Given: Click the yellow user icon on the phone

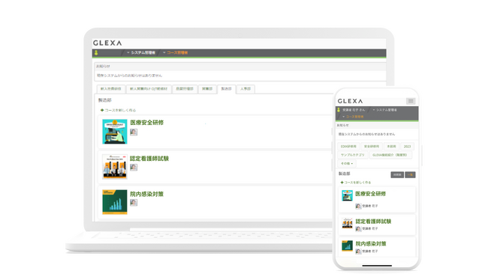Looking at the screenshot, I should (339, 110).
